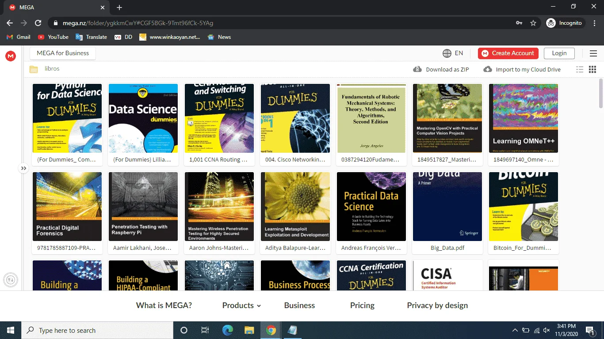The image size is (604, 339).
Task: Click the browser back arrow
Action: [10, 23]
